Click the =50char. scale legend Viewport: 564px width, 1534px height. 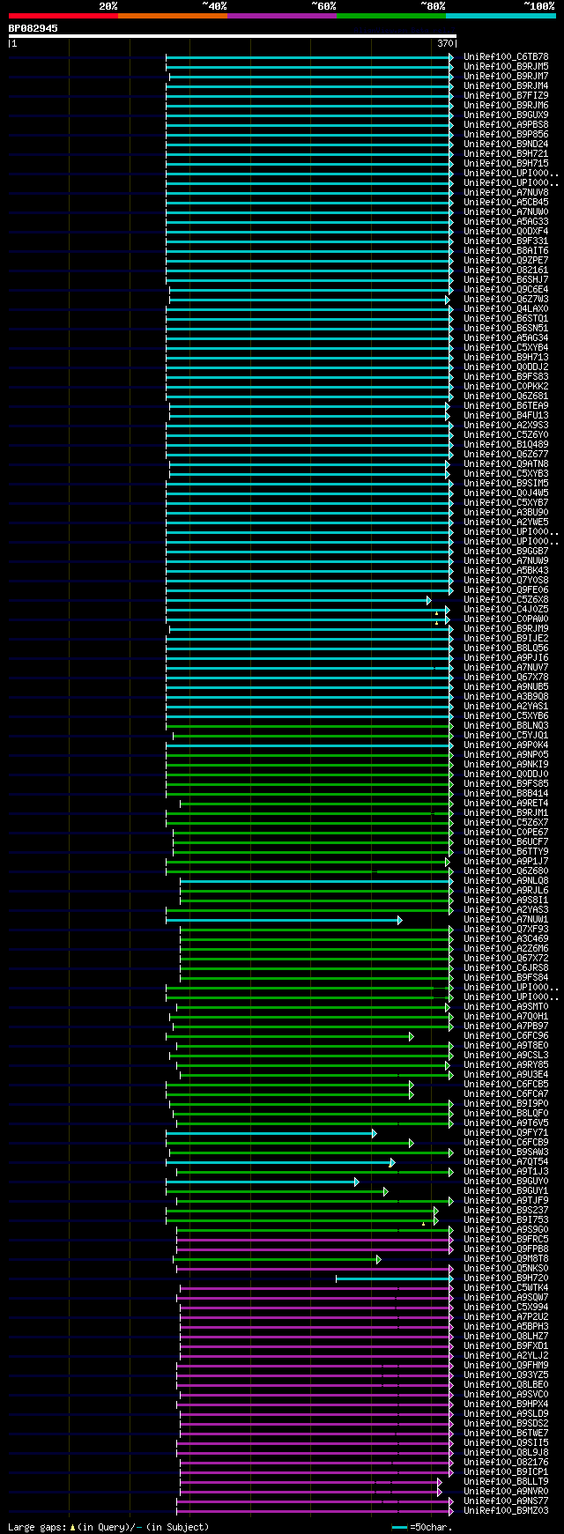(x=422, y=1527)
